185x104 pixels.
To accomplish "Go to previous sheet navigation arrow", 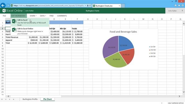I will (x=6, y=99).
